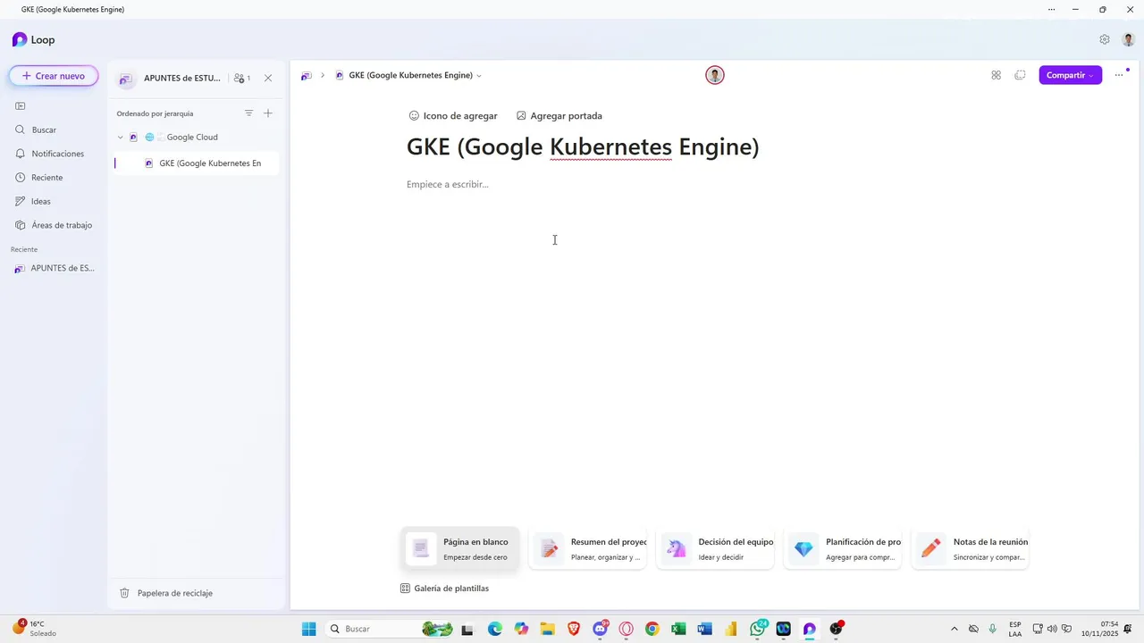Choose the Planificación de pro... template

[x=843, y=548]
